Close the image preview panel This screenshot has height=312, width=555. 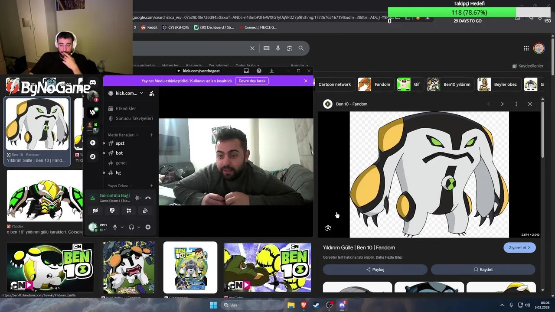(x=530, y=104)
